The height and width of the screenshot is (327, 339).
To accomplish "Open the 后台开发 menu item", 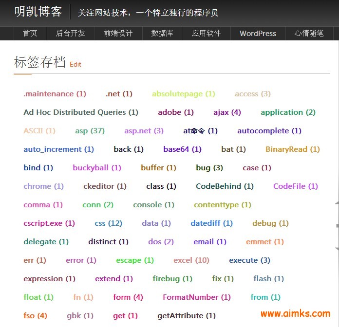I will pos(71,33).
